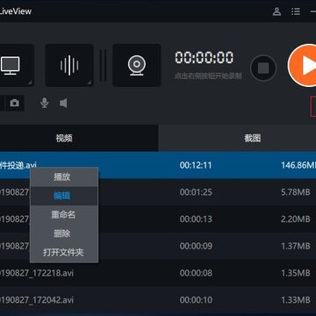Switch to the 截图 tab
Image resolution: width=316 pixels, height=316 pixels.
point(252,138)
